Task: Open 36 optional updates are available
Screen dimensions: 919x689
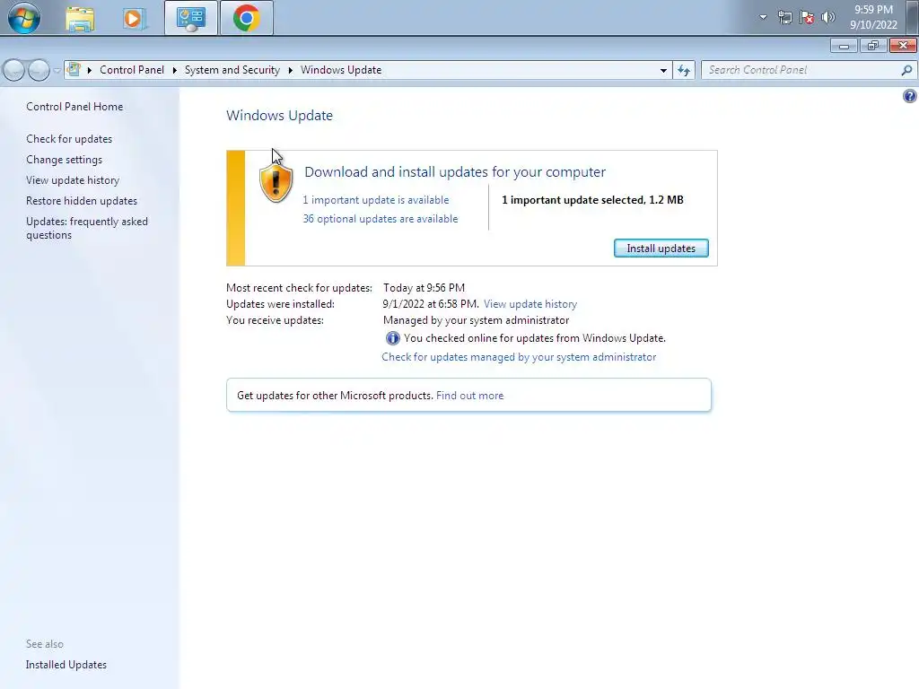Action: [x=381, y=219]
